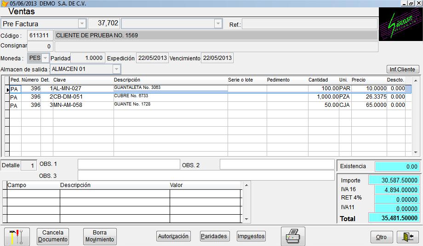This screenshot has width=423, height=246.
Task: Click the Pedimento column header
Action: pyautogui.click(x=287, y=80)
